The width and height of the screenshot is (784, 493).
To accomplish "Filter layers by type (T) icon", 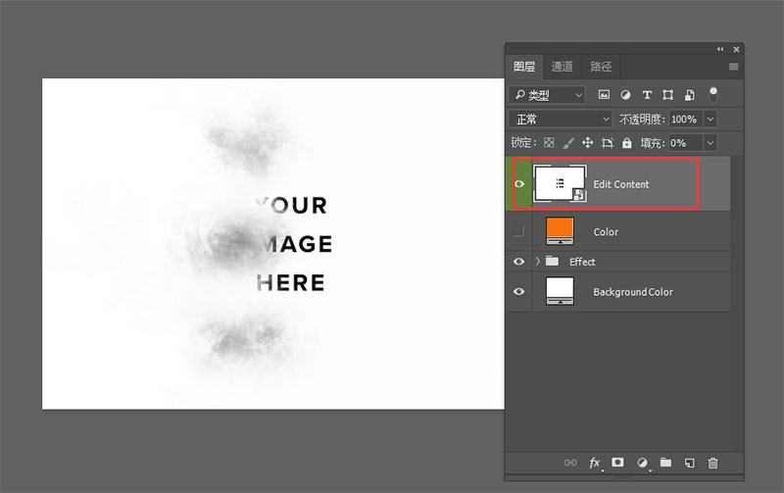I will coord(647,94).
